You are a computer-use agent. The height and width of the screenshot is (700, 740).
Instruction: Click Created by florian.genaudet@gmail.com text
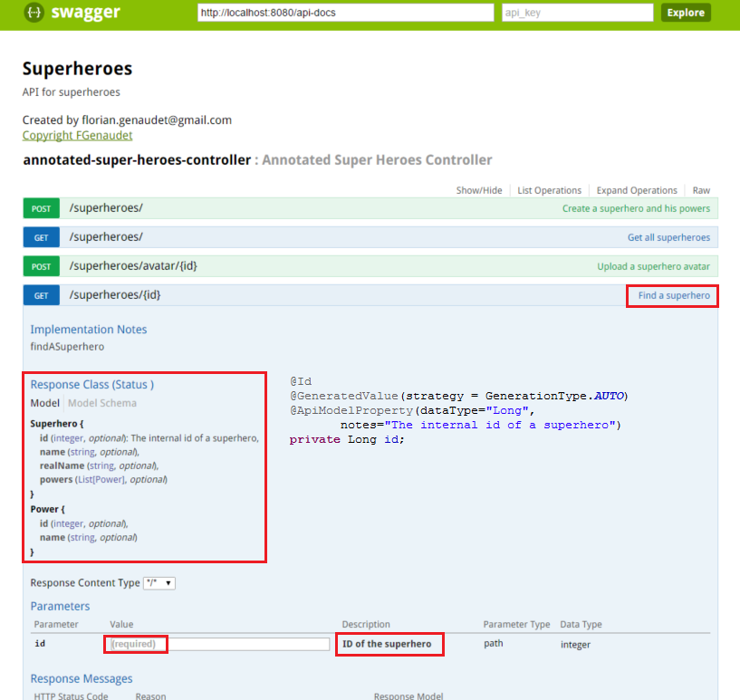pos(127,120)
